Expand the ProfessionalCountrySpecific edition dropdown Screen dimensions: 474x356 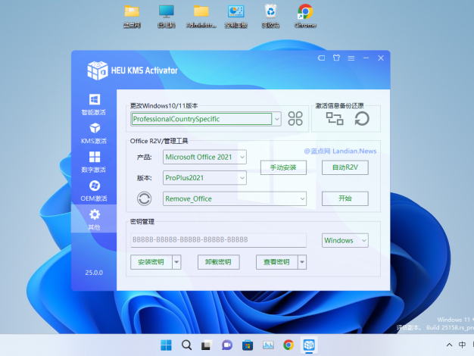tap(277, 119)
